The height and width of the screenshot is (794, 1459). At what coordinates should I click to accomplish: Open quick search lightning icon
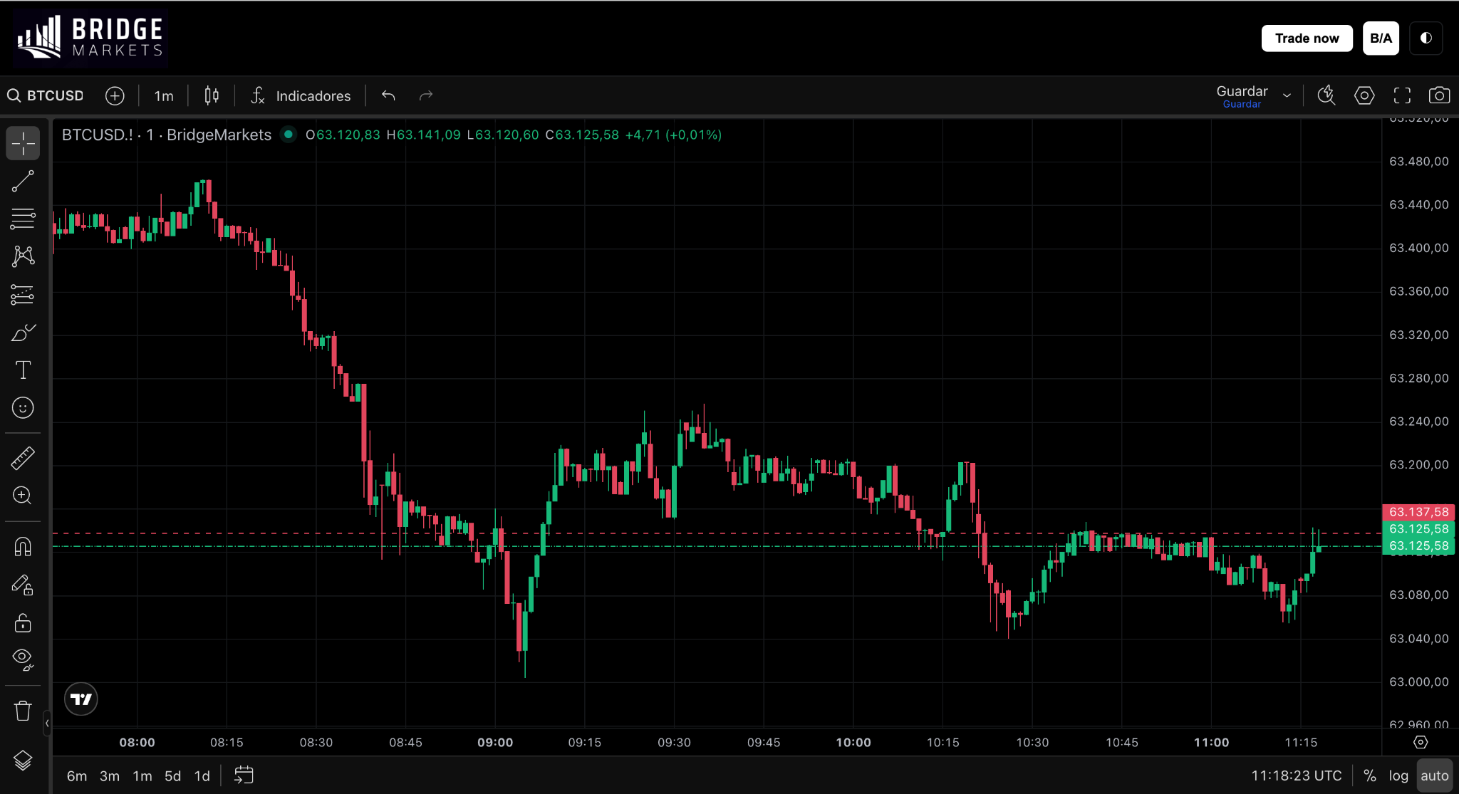point(1326,95)
